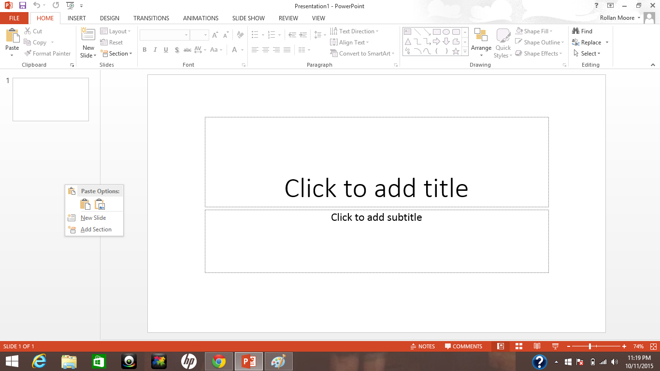This screenshot has height=371, width=660.
Task: Click Shape Effects button
Action: coord(539,54)
